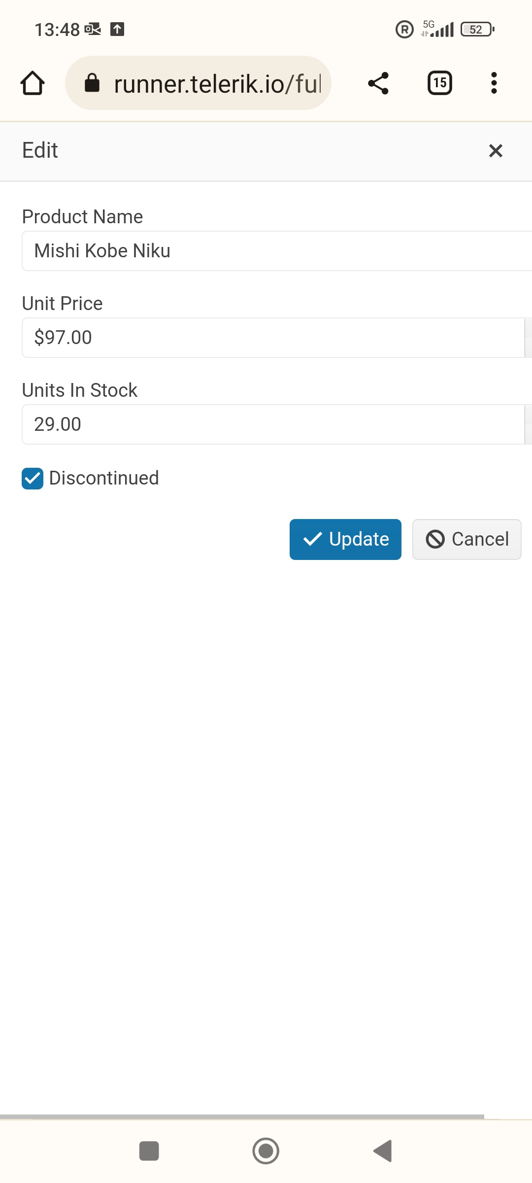Focus the Units In Stock field
Viewport: 532px width, 1183px height.
pyautogui.click(x=271, y=424)
